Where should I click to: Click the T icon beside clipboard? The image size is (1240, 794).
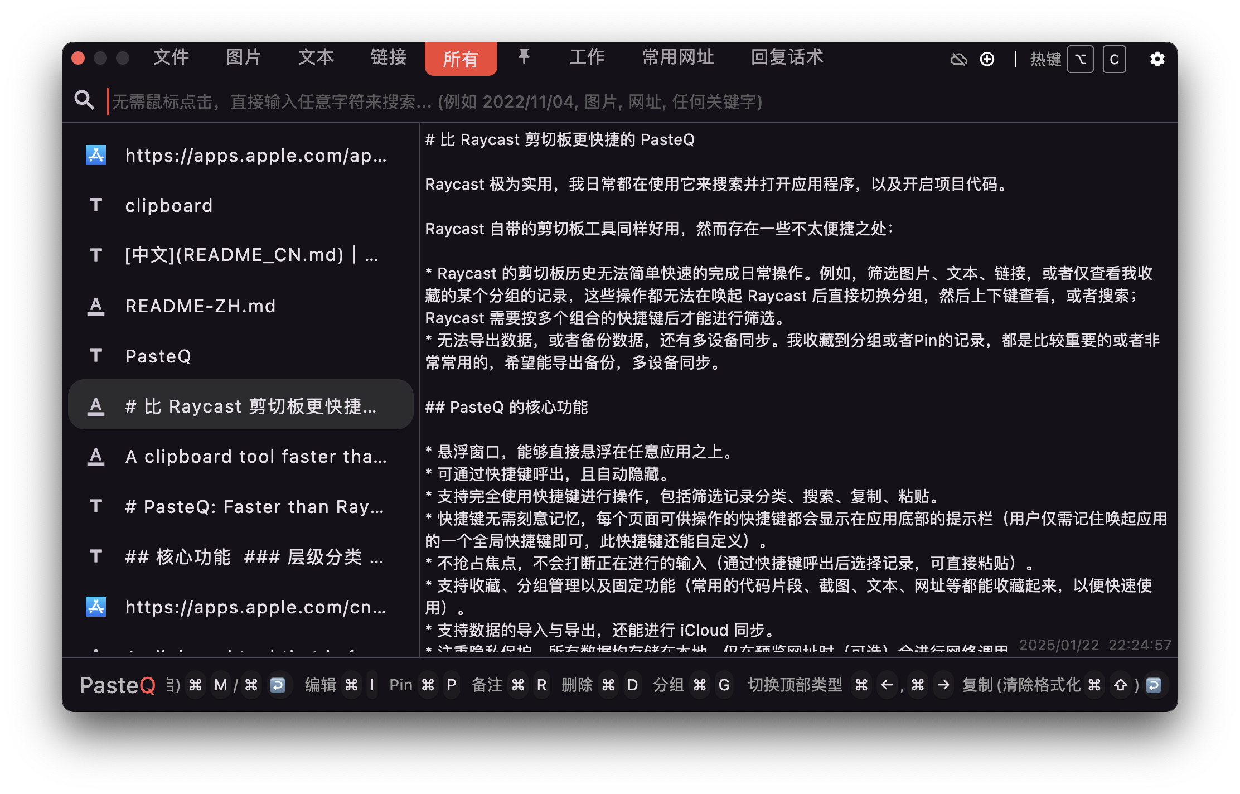click(x=96, y=205)
